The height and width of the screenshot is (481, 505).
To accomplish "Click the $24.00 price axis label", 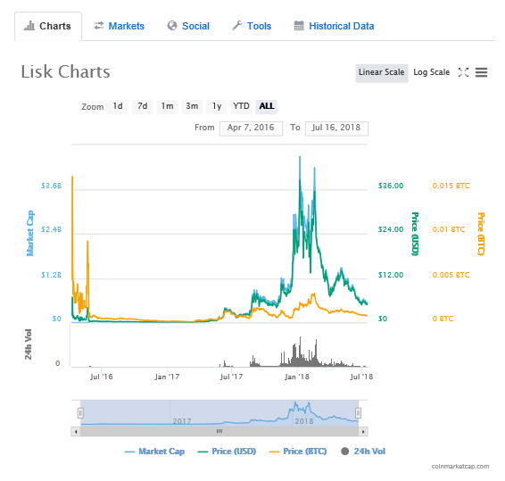I will [x=391, y=229].
